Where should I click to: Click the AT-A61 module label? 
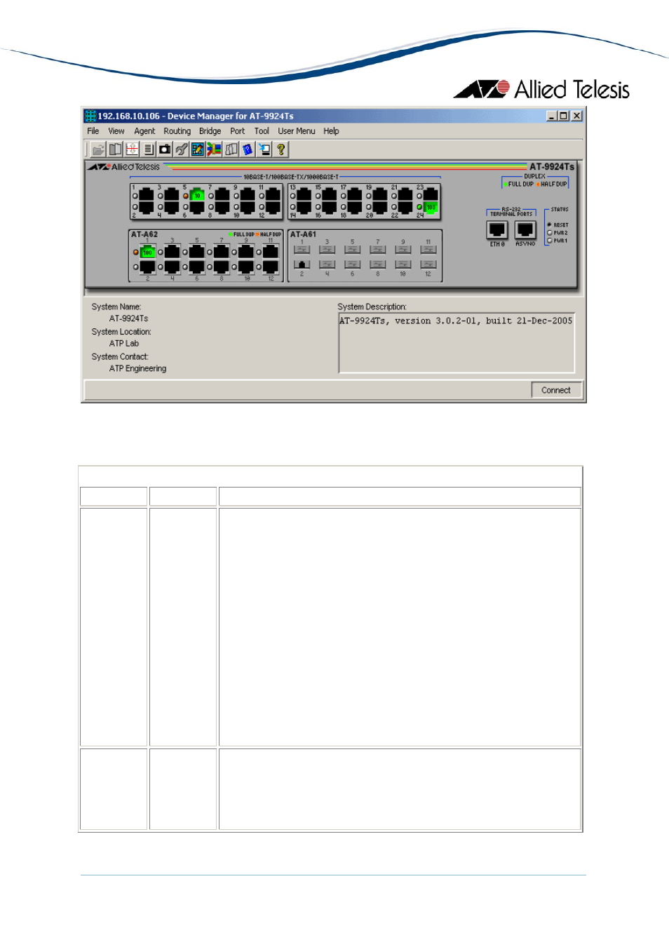click(x=304, y=234)
